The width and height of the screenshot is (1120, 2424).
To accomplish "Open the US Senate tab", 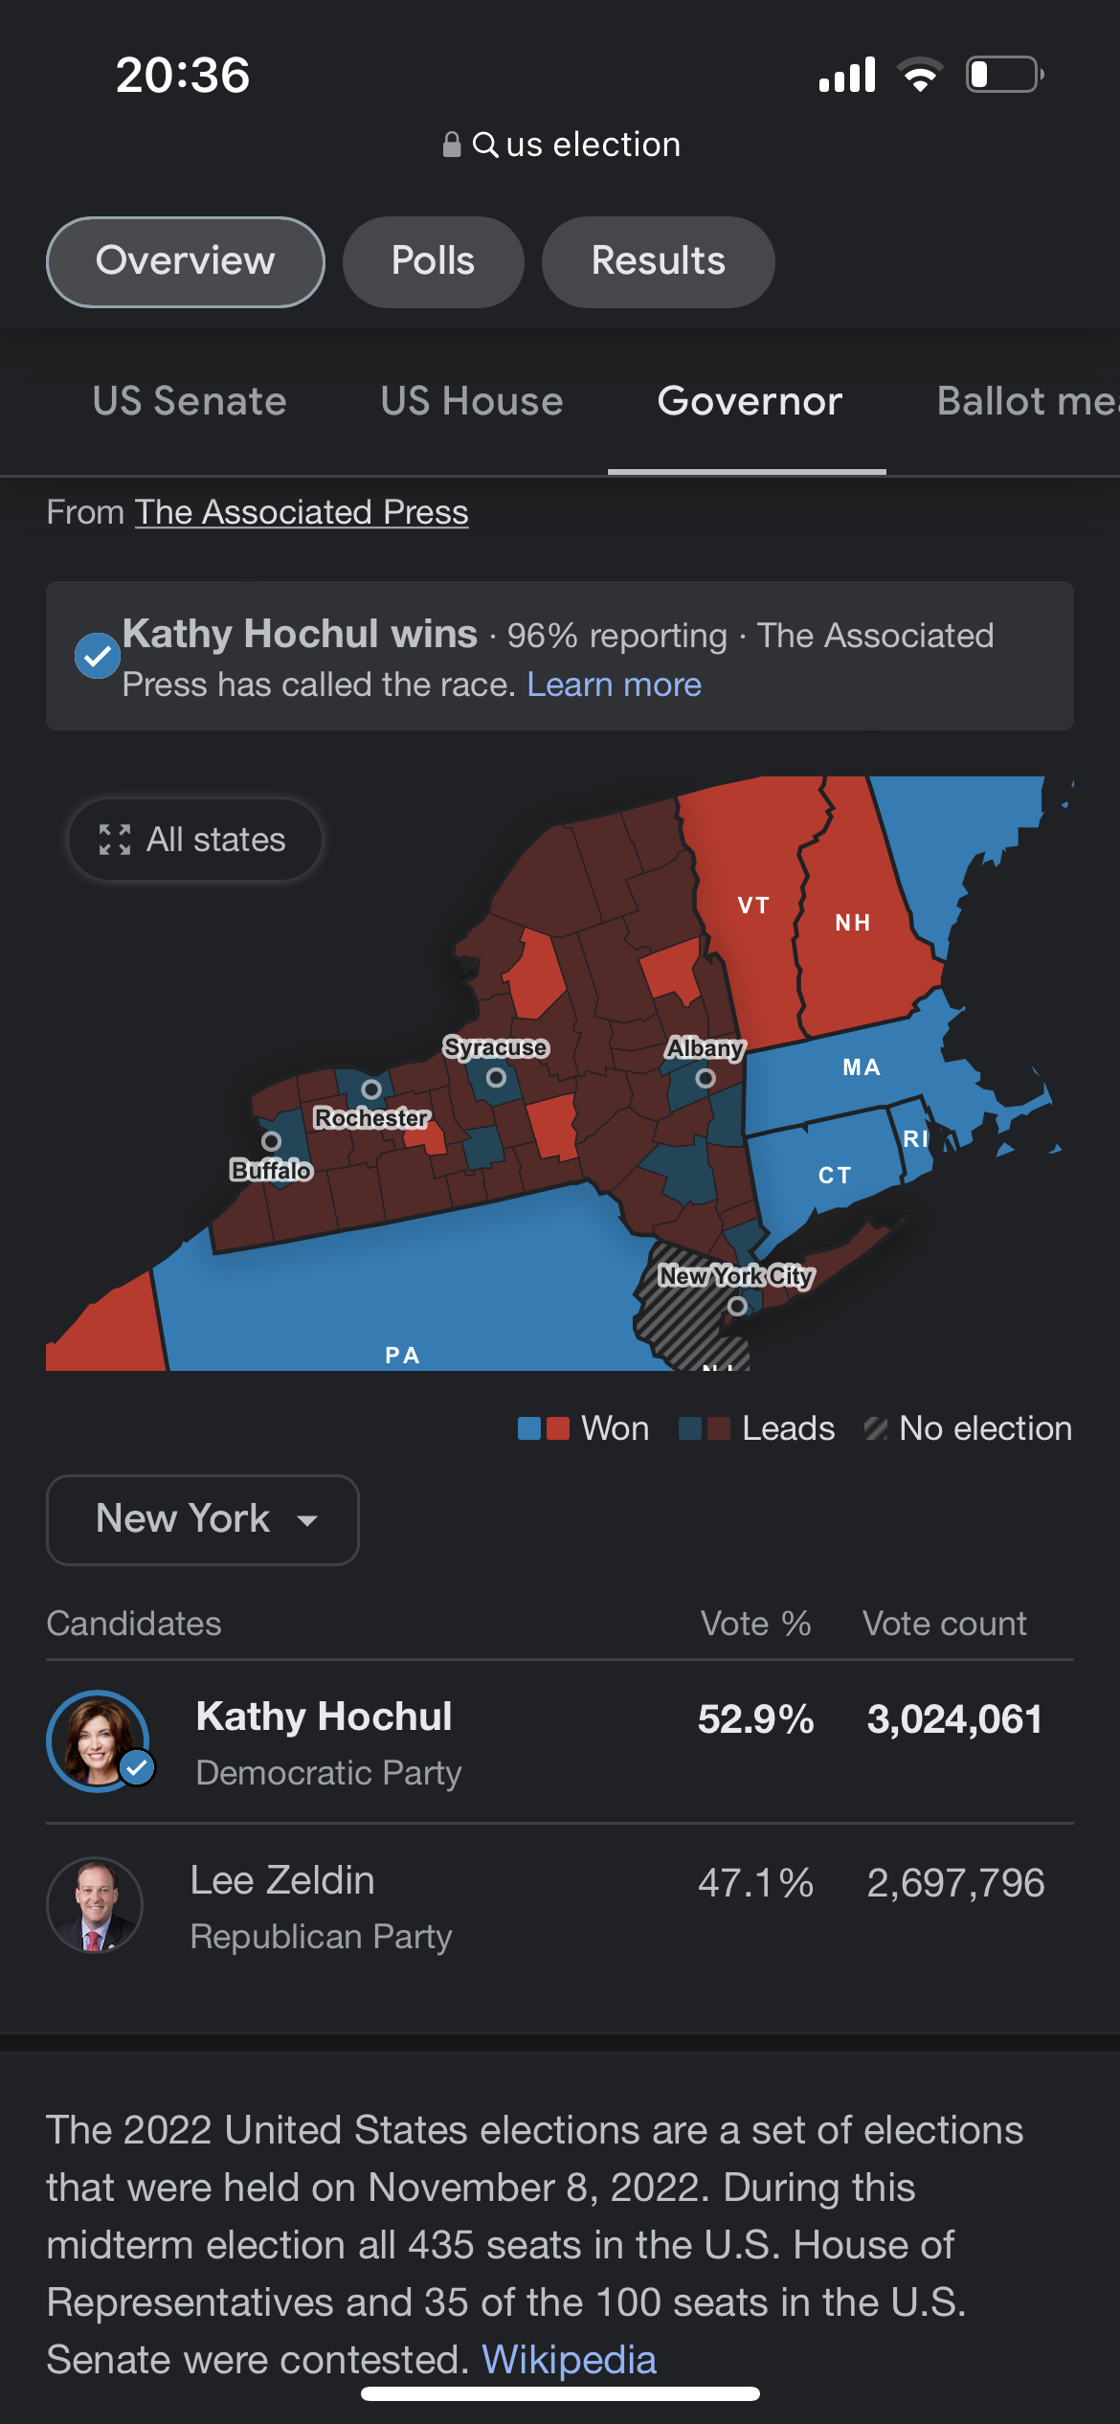I will point(190,401).
